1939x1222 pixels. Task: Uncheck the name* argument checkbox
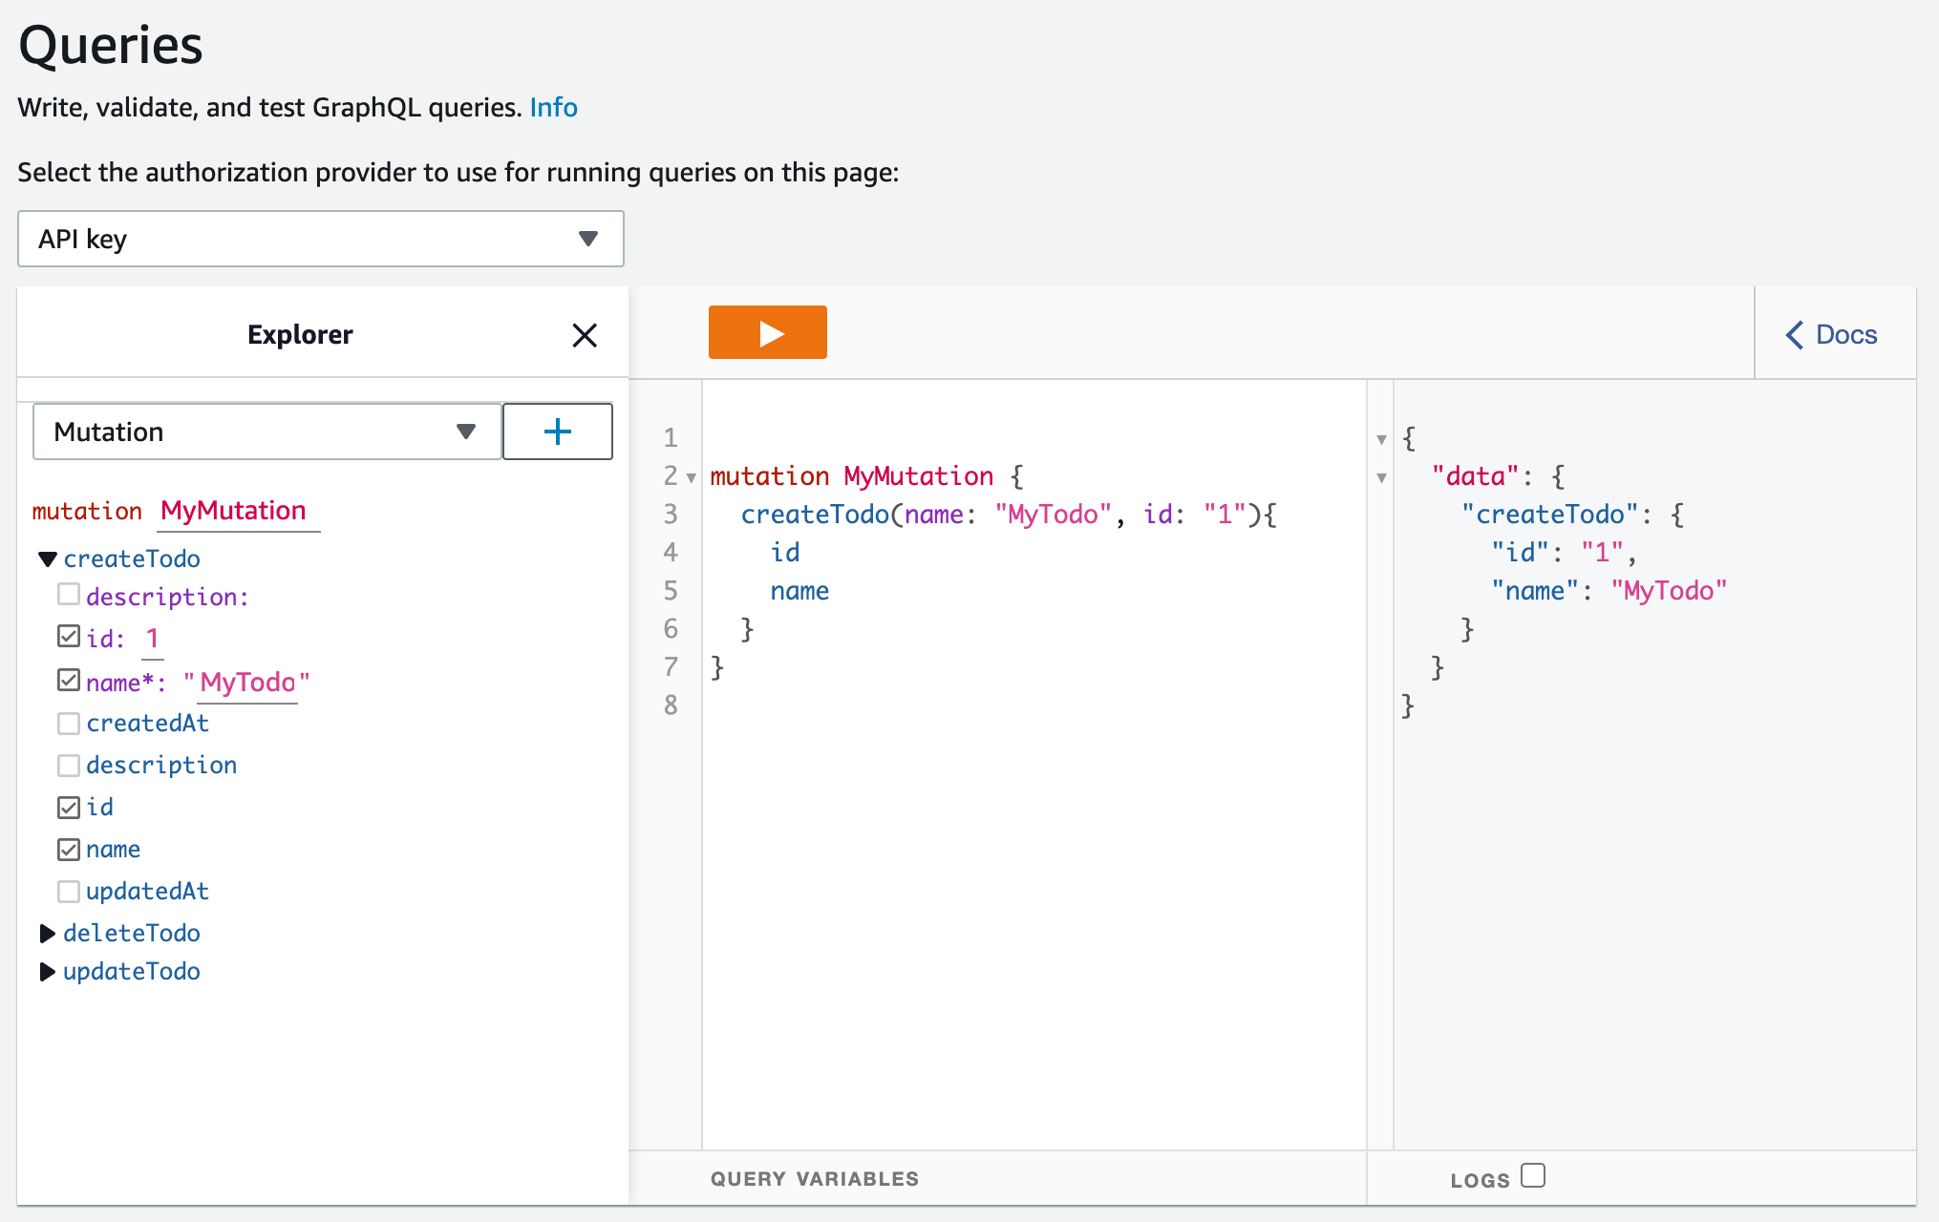(x=69, y=680)
